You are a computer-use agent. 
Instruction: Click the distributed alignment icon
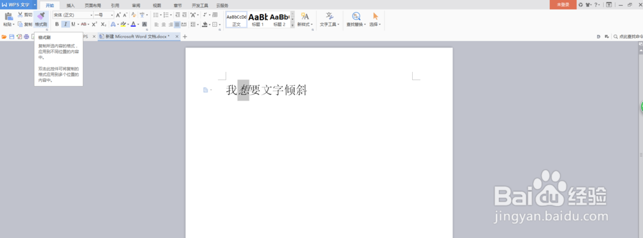(184, 24)
